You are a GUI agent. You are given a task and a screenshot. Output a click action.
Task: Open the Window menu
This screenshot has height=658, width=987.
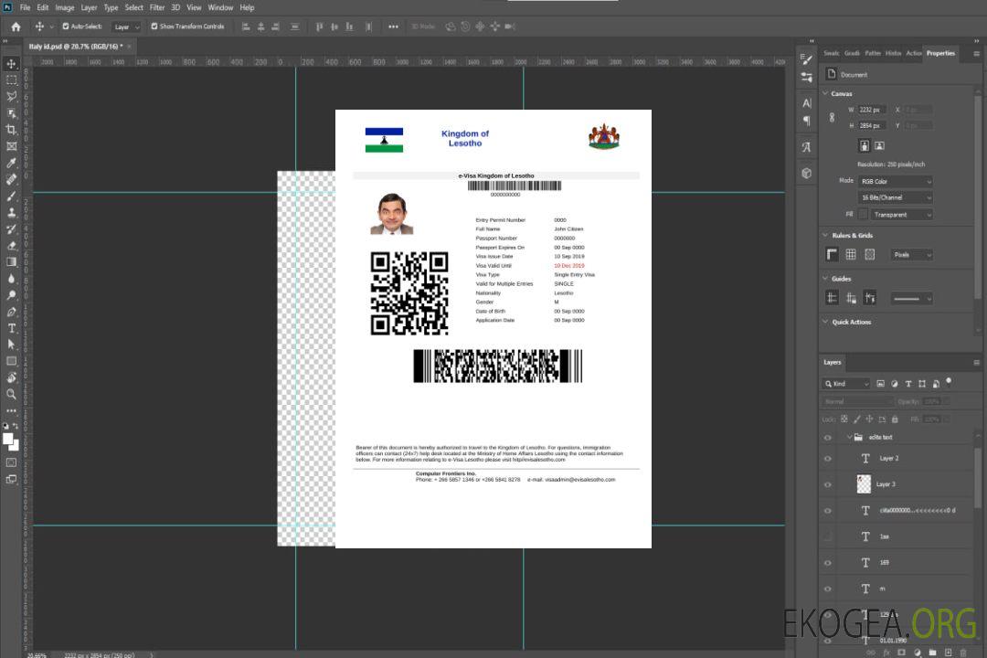220,7
